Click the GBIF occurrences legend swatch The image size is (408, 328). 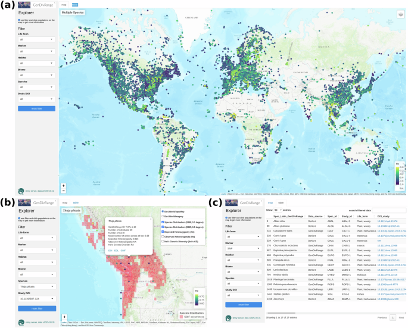182,318
